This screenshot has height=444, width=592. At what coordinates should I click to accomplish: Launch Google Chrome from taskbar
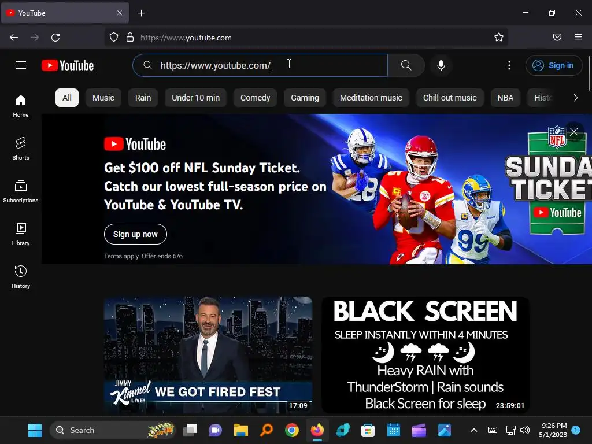[292, 430]
